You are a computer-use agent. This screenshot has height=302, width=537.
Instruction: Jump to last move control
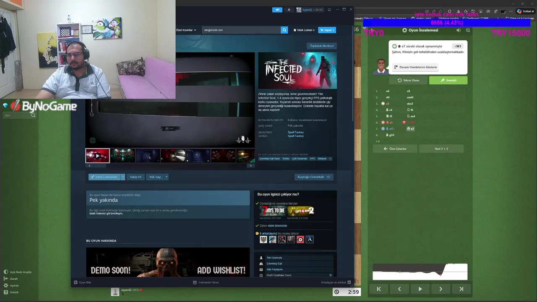click(x=461, y=289)
